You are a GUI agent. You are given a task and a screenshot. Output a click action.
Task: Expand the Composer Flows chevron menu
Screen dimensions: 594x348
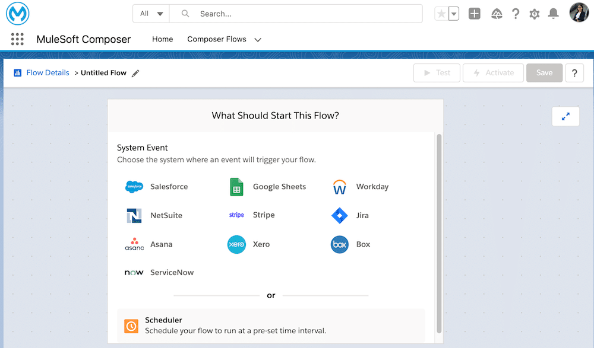pos(258,39)
